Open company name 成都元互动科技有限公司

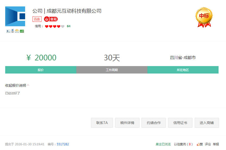[x=74, y=11]
